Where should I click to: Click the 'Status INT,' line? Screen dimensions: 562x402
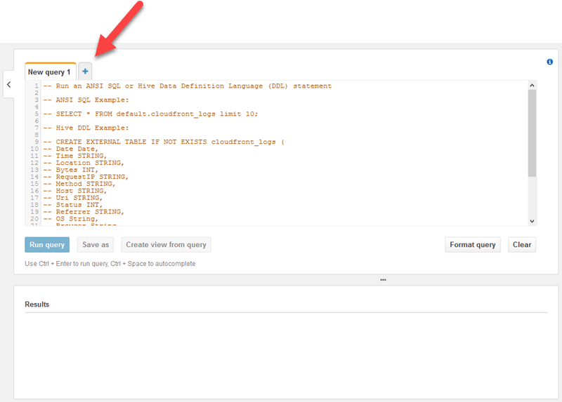(x=73, y=205)
